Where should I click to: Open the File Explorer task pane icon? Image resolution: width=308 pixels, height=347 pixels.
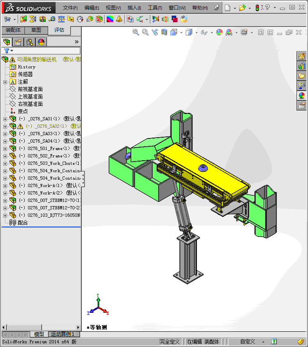[301, 76]
